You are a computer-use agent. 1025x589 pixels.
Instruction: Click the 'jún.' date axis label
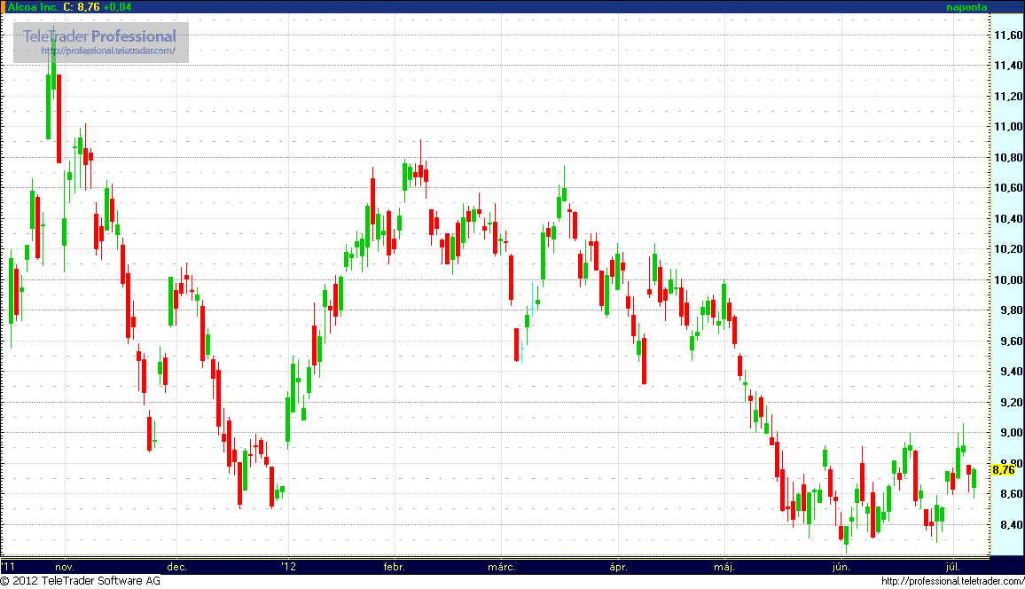841,567
